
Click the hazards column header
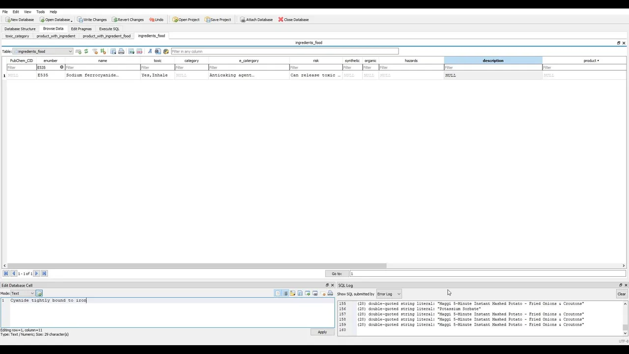pos(411,60)
